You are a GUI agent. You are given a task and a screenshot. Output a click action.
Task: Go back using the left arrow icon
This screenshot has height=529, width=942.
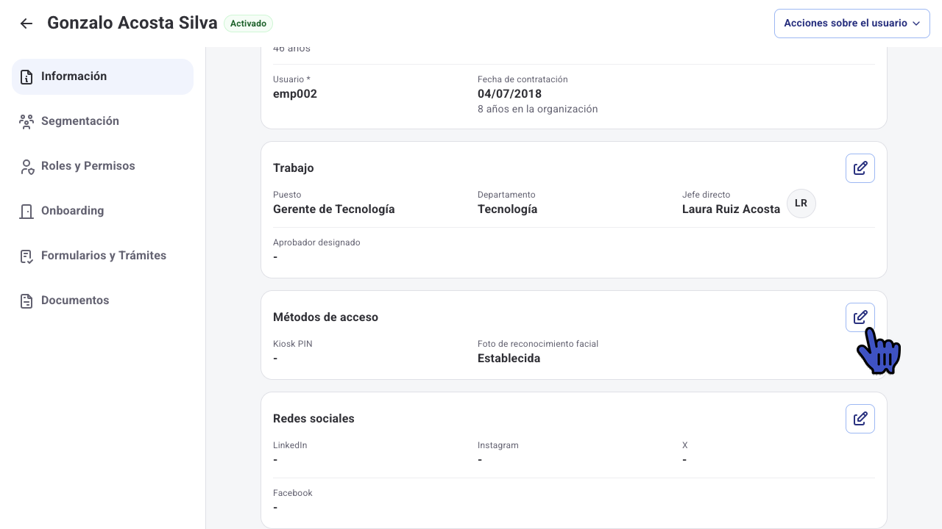click(x=26, y=24)
